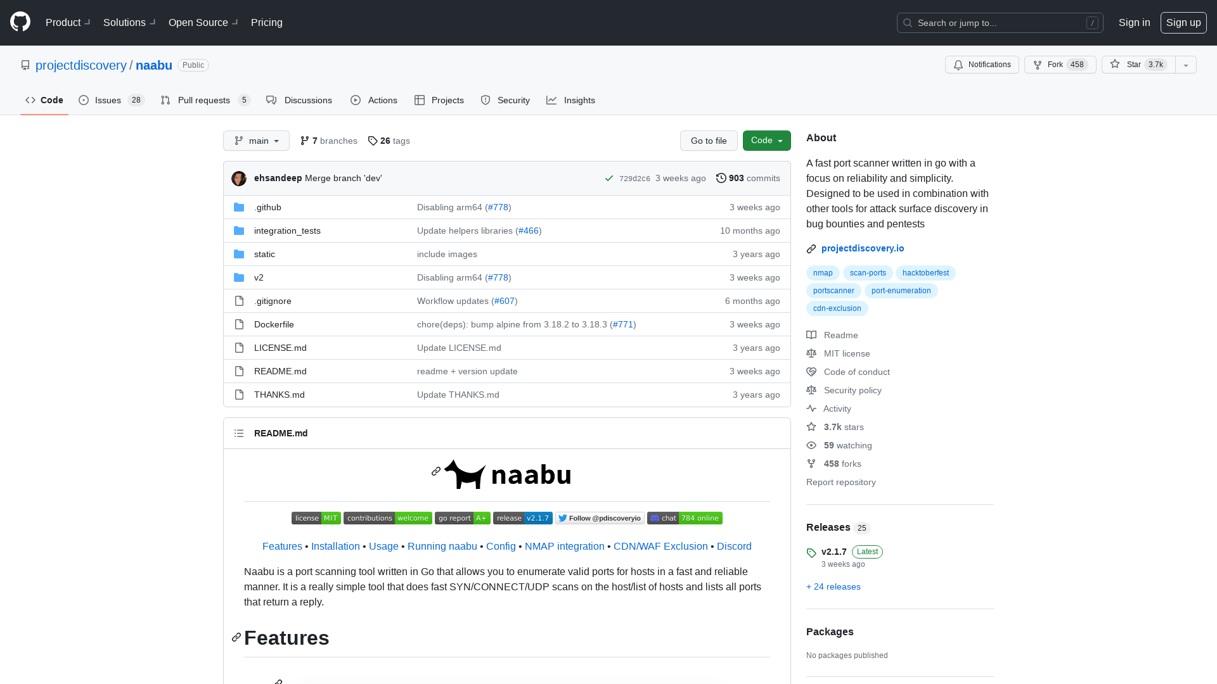
Task: Click the Insights graph icon
Action: [x=551, y=100]
